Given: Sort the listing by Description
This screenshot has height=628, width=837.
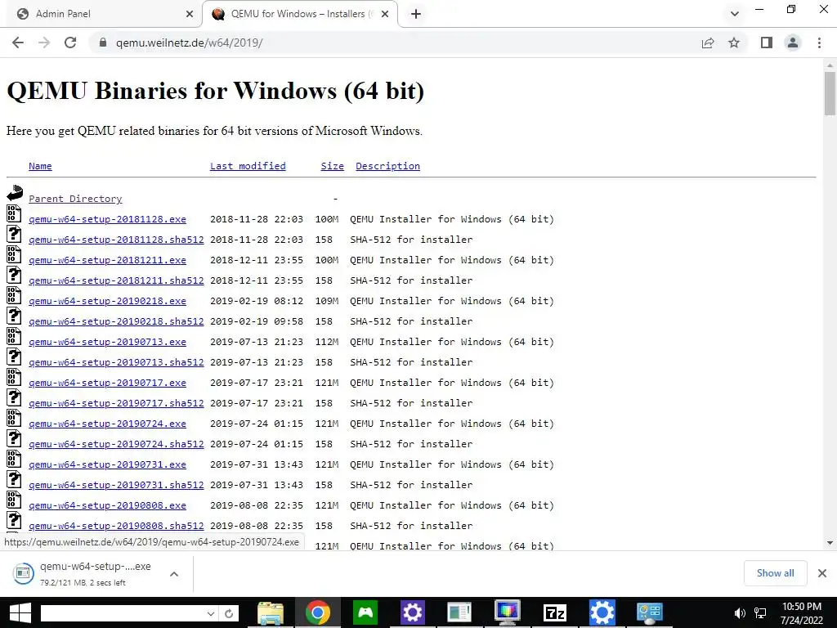Looking at the screenshot, I should coord(387,166).
